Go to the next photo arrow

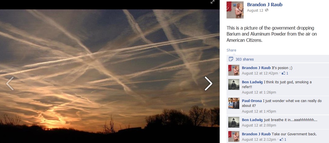point(208,84)
